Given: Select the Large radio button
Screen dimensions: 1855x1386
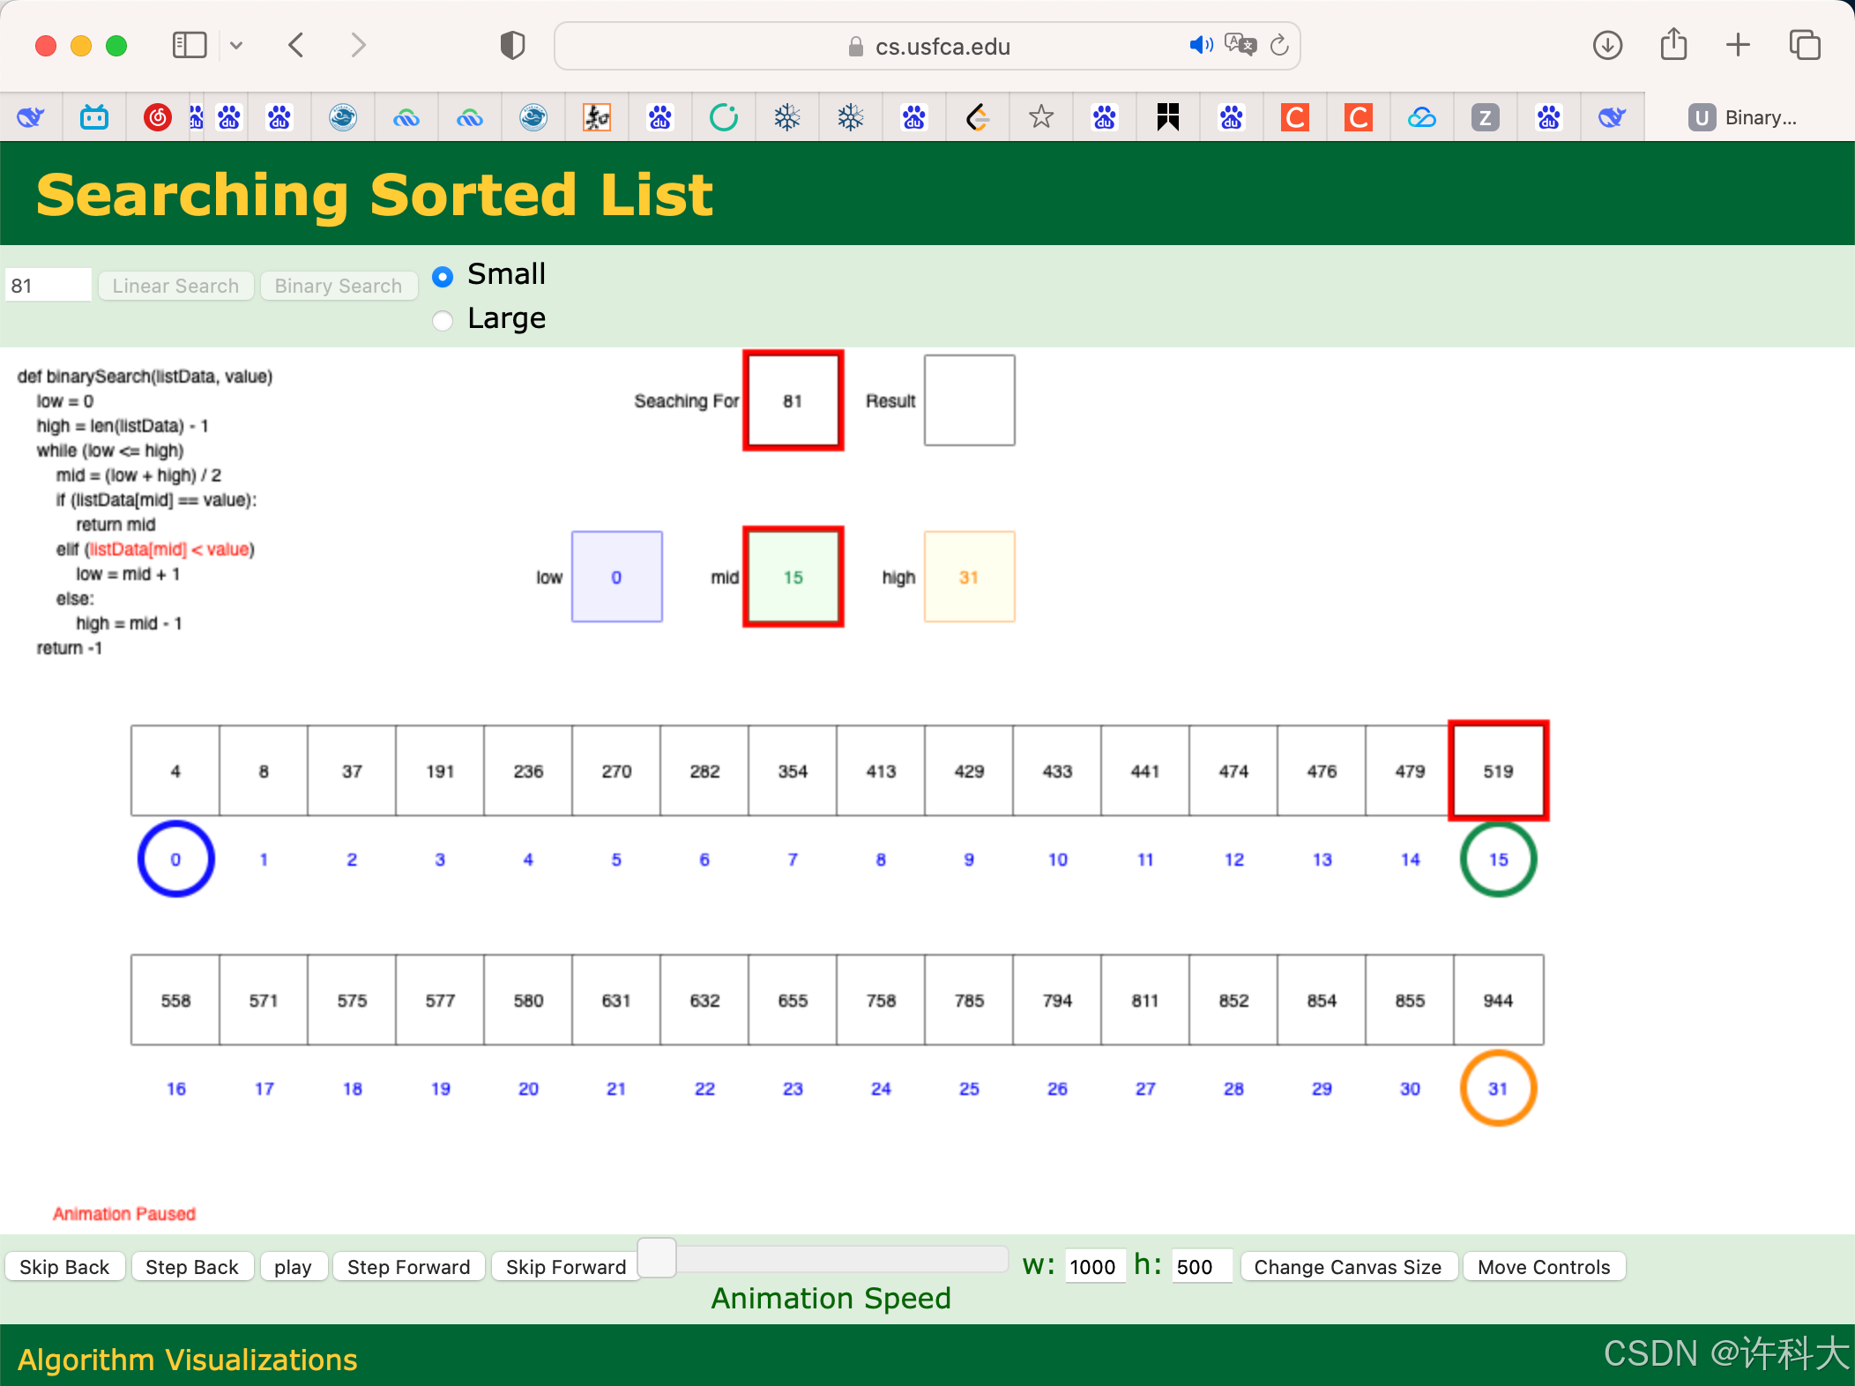Looking at the screenshot, I should click(443, 320).
